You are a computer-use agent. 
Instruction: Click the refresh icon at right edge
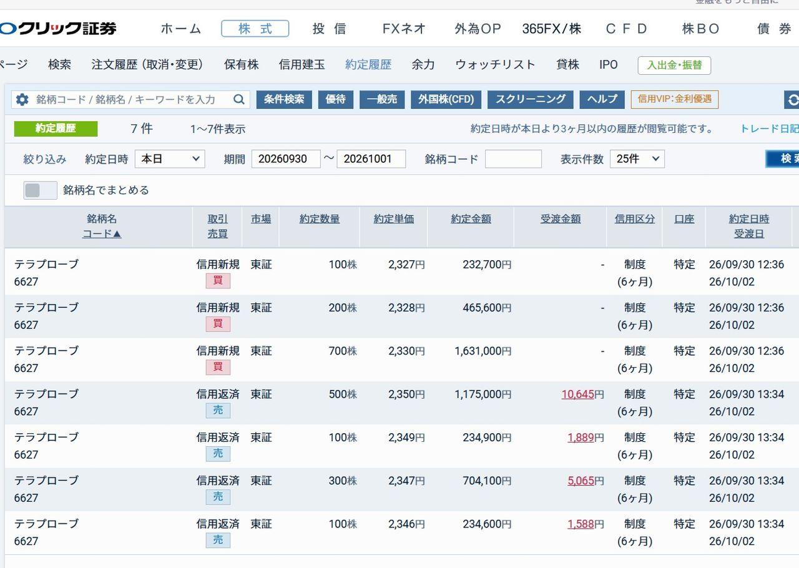[792, 99]
